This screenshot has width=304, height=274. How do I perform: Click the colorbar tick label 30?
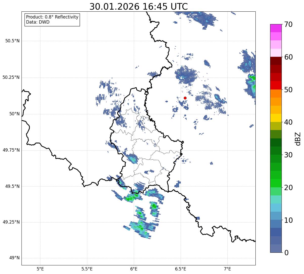click(288, 155)
